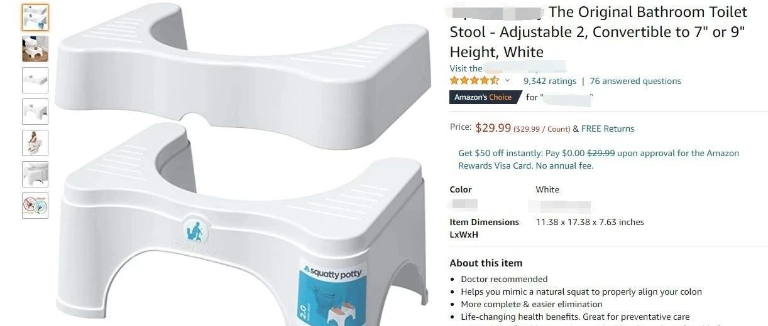
Task: Show the woman sitting thumbnail
Action: 35,143
